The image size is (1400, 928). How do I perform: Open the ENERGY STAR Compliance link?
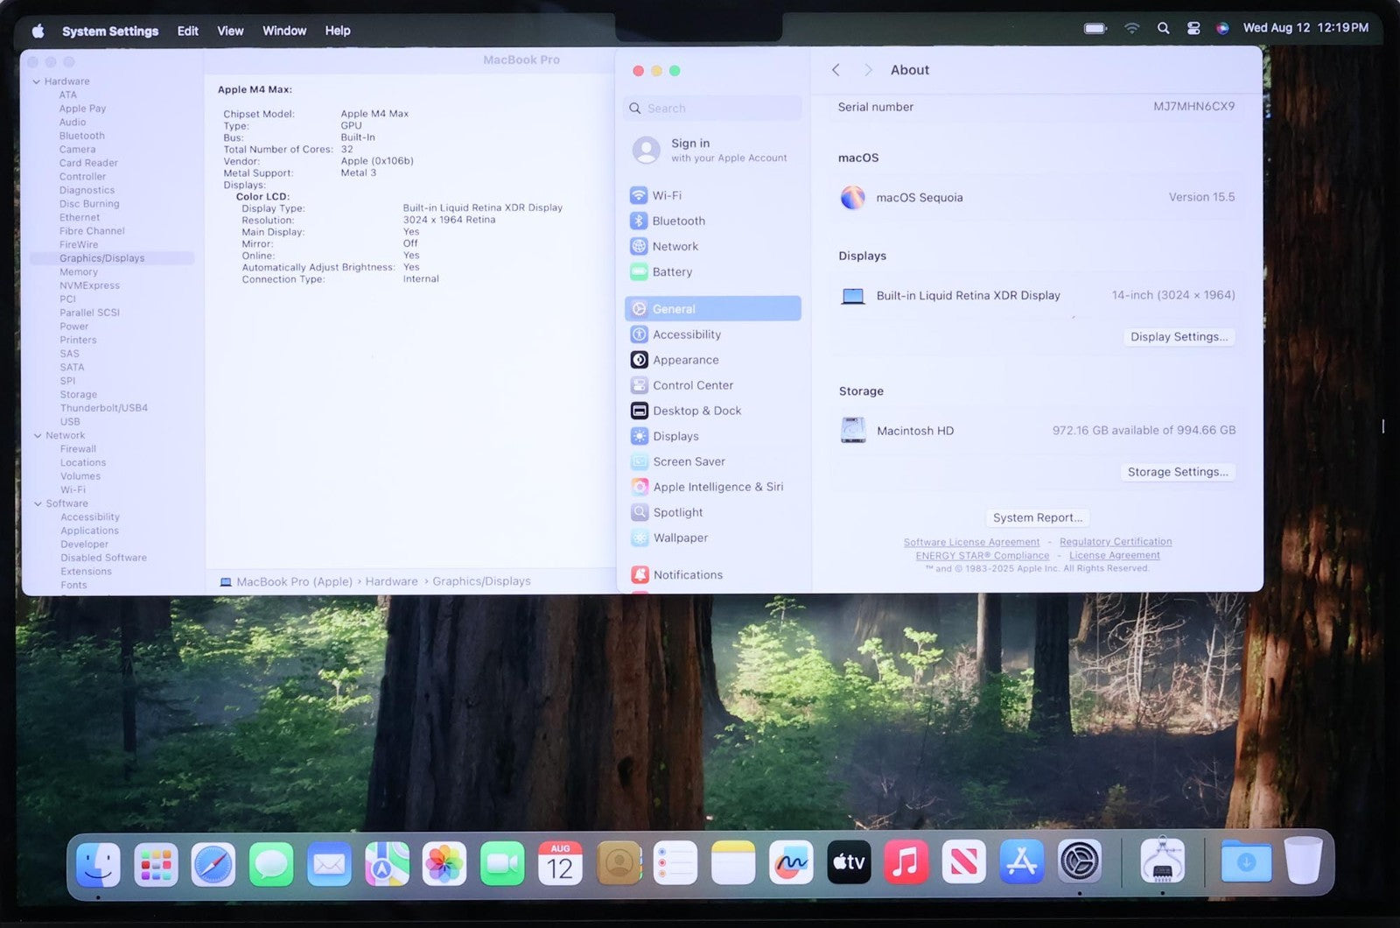point(983,556)
